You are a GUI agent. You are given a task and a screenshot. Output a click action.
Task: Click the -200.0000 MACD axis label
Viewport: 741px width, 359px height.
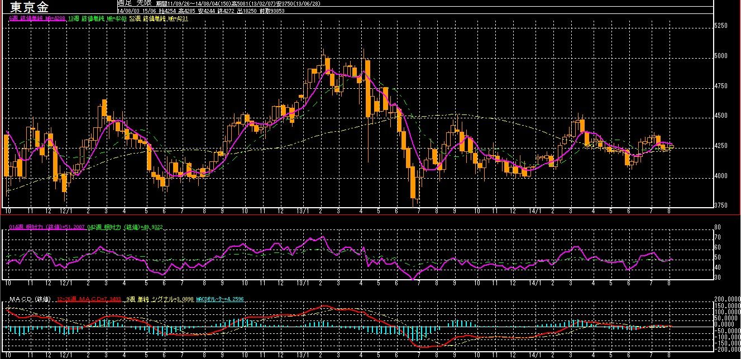[x=727, y=348]
